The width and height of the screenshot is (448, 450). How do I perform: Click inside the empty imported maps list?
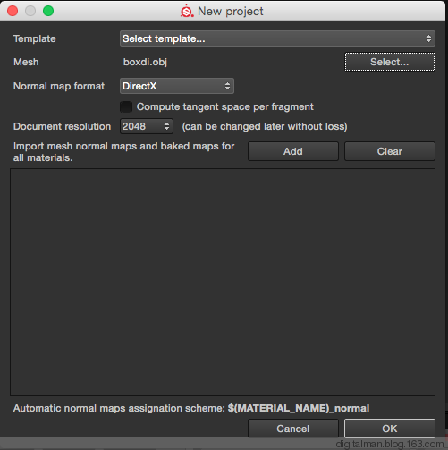223,282
